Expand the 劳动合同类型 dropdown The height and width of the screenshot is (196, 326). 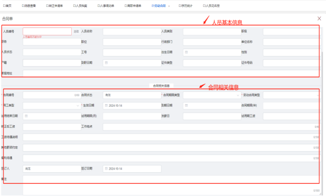[318, 95]
